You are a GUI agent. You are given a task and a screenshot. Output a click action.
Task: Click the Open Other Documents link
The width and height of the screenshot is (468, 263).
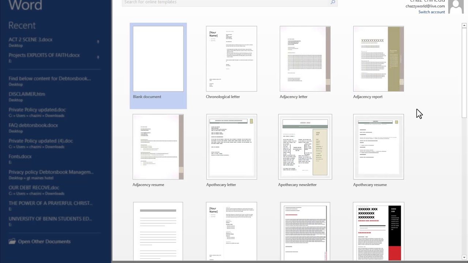pos(44,241)
